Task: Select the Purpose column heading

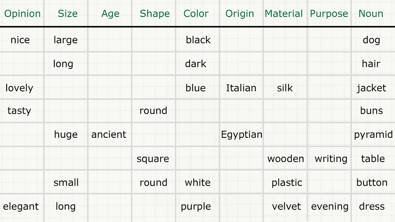Action: point(329,13)
